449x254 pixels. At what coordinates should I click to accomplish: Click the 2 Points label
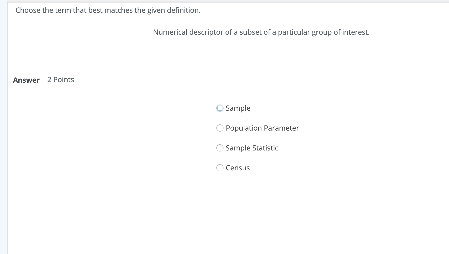coord(60,80)
